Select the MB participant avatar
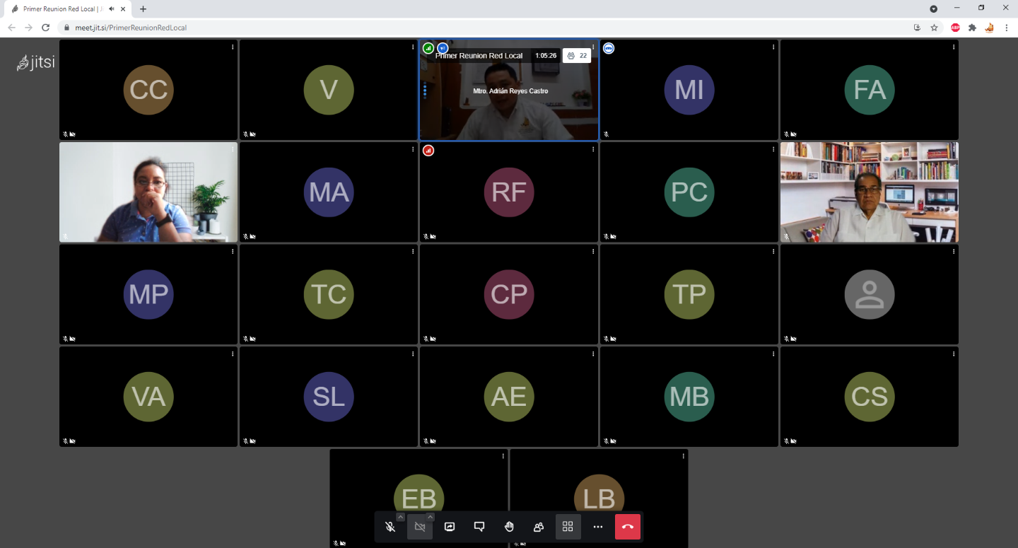The height and width of the screenshot is (548, 1018). [689, 397]
